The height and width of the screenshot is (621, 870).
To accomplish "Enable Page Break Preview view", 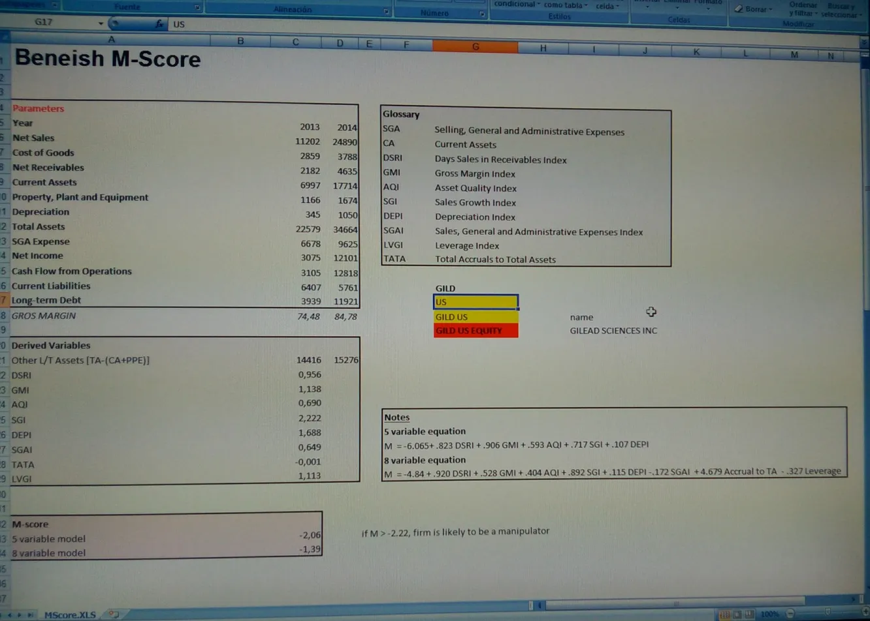I will [x=749, y=614].
